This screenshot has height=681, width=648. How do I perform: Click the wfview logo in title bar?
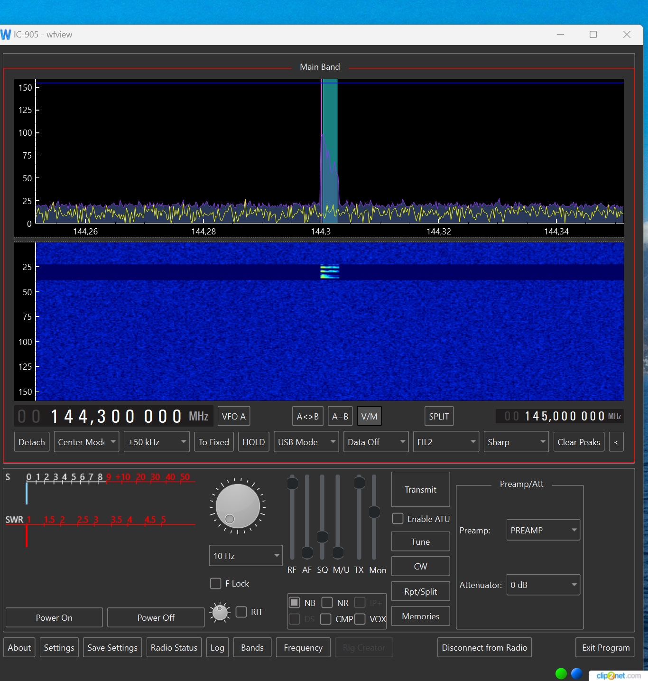(6, 35)
